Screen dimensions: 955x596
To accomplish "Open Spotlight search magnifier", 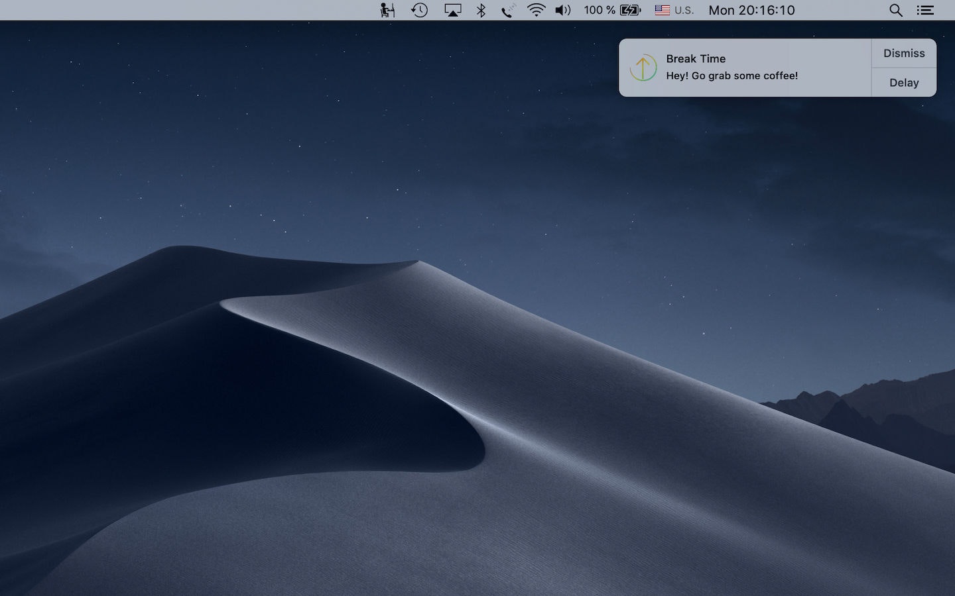I will 896,10.
